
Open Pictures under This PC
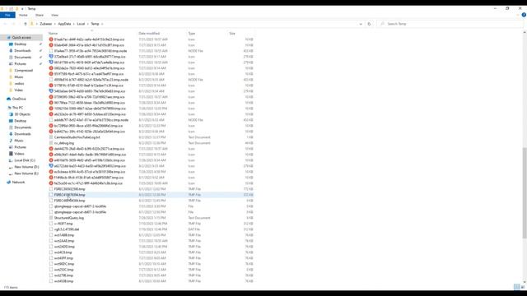(20, 147)
